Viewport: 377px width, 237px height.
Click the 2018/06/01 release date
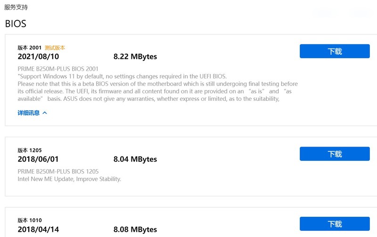[x=38, y=159]
